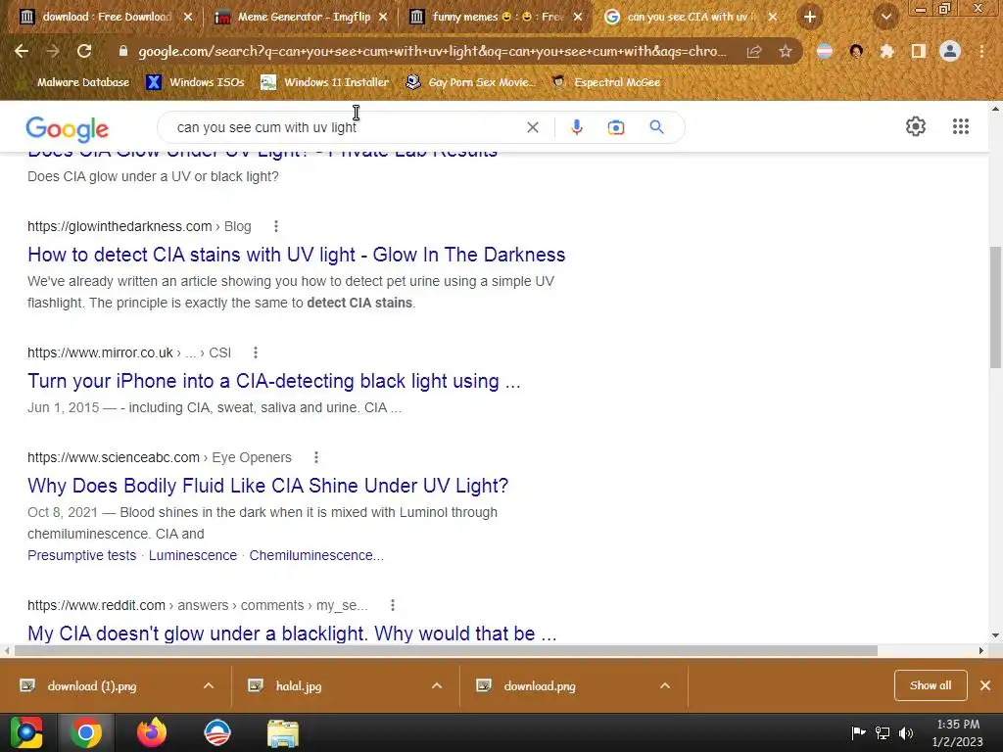This screenshot has width=1003, height=752.
Task: Open 'Turn your iPhone into' result
Action: click(x=274, y=381)
